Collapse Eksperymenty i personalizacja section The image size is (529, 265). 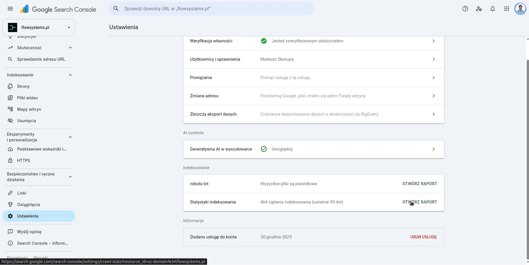[x=70, y=137]
